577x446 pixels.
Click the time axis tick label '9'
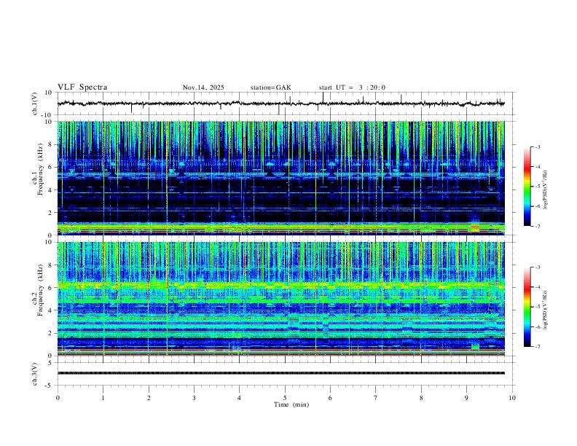466,398
